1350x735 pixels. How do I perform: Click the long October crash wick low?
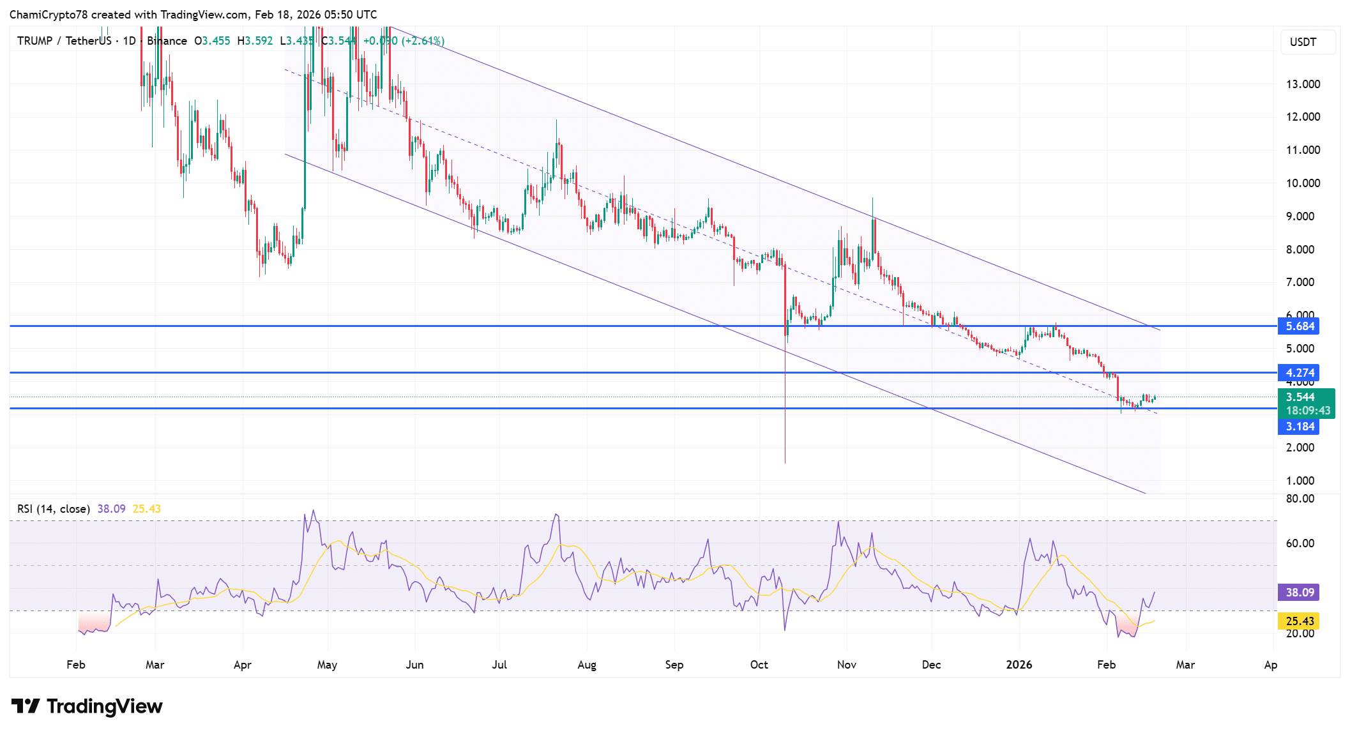[785, 461]
